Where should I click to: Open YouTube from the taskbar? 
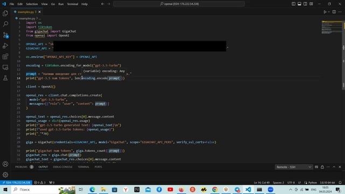(170, 189)
